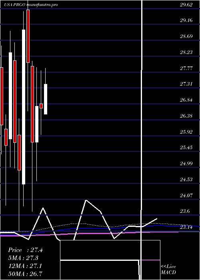Click the 26.84 price axis label
The height and width of the screenshot is (280, 200).
point(186,100)
